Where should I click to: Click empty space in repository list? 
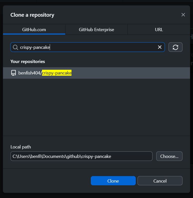pyautogui.click(x=96, y=107)
